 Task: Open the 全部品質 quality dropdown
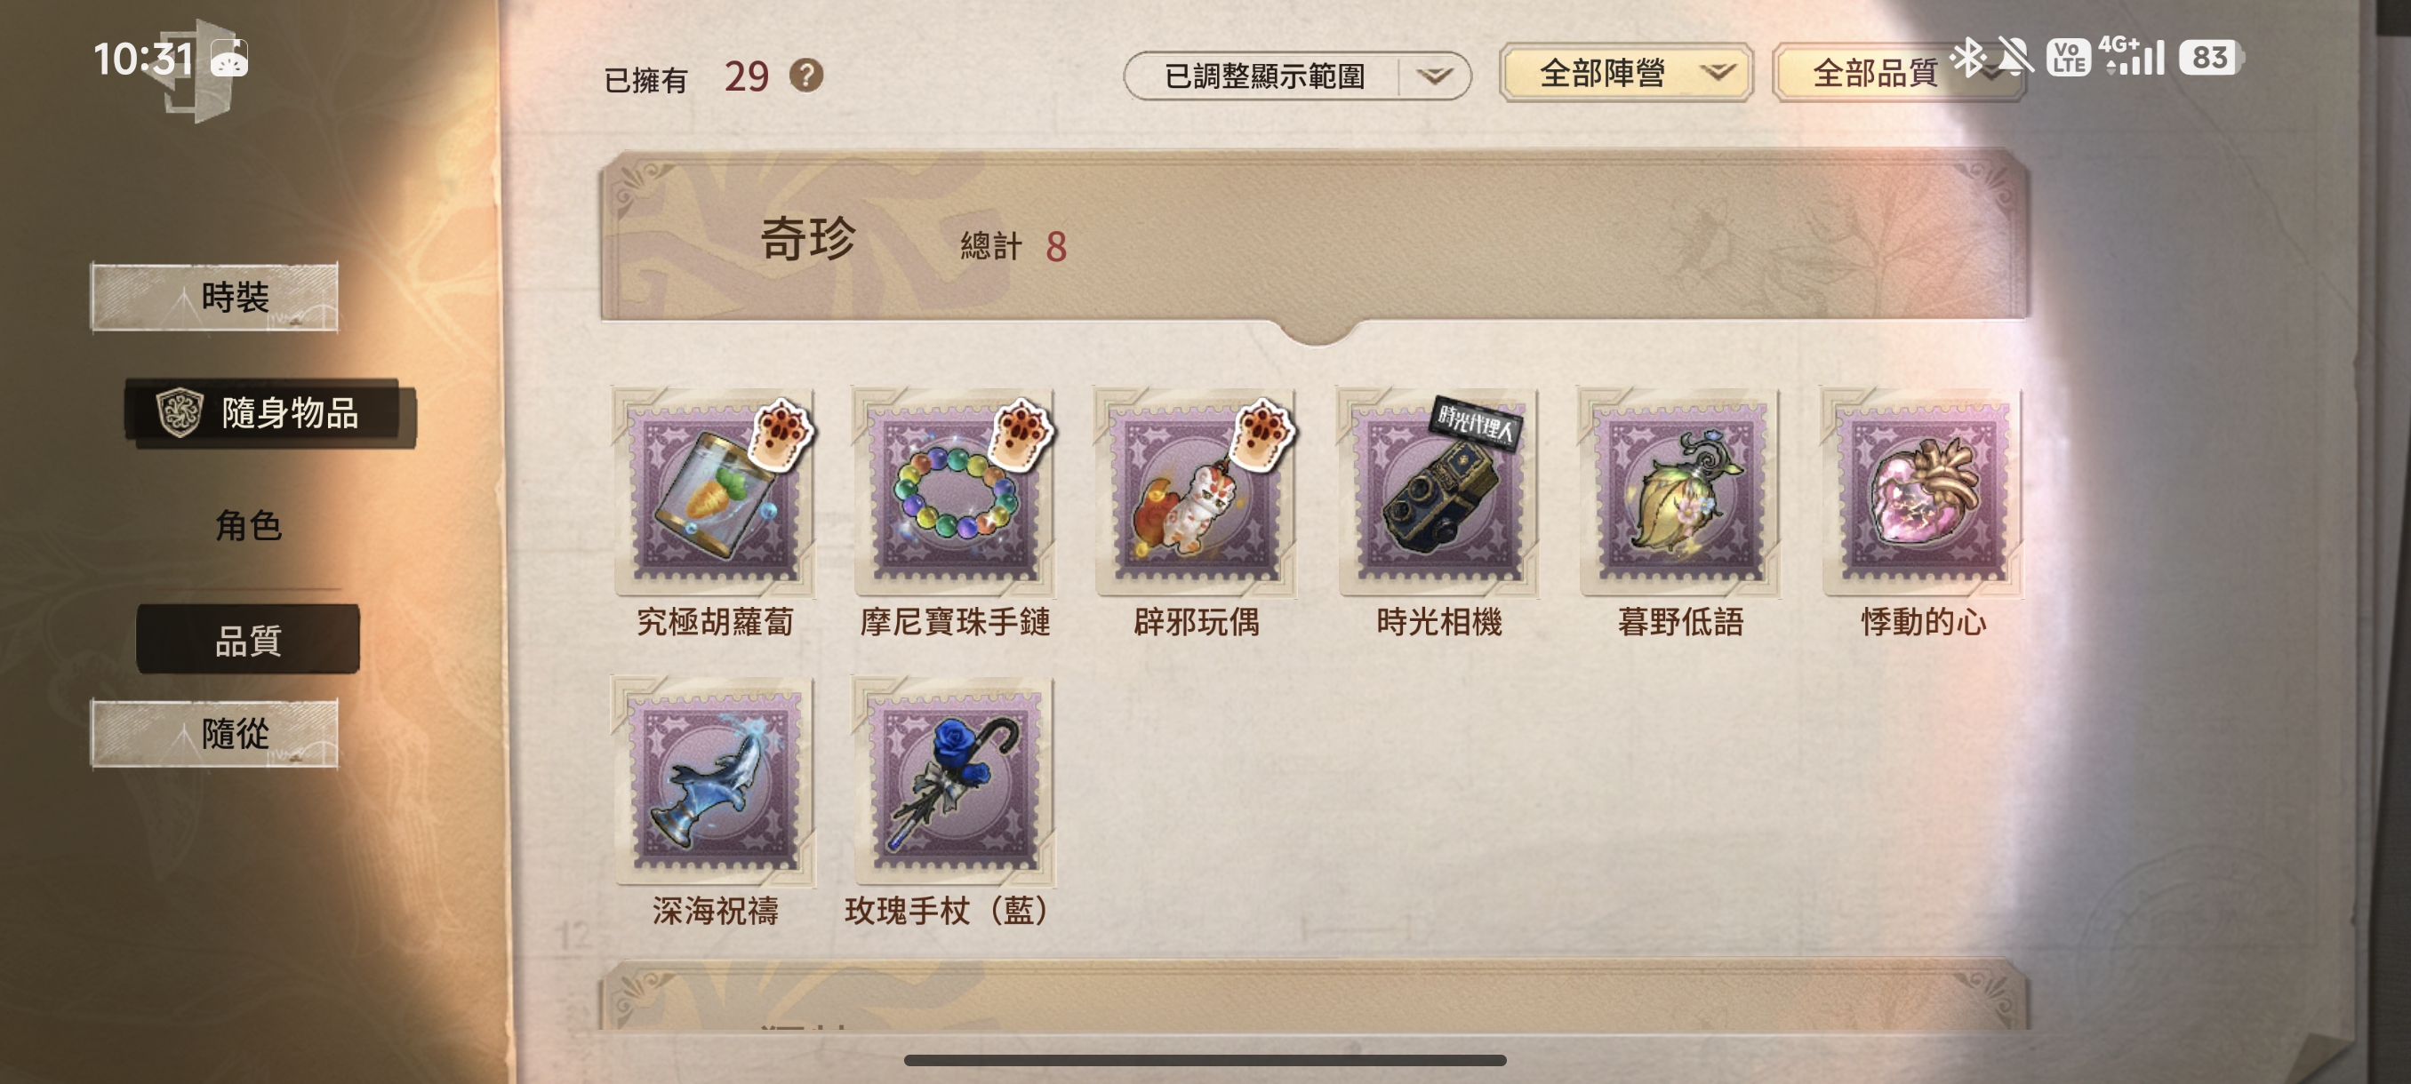point(1899,73)
